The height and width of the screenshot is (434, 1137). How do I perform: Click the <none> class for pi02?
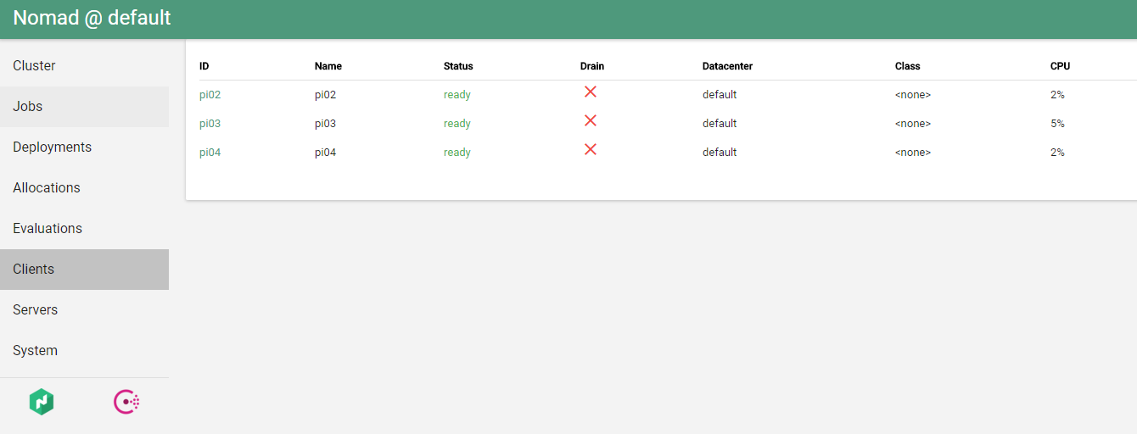coord(913,95)
